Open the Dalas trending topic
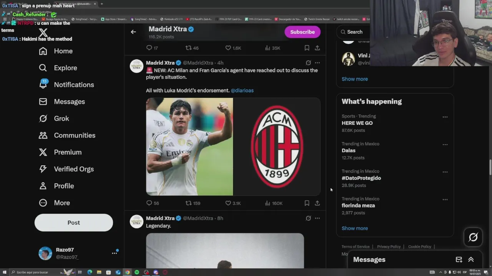Viewport: 492px width, 276px height. tap(349, 151)
